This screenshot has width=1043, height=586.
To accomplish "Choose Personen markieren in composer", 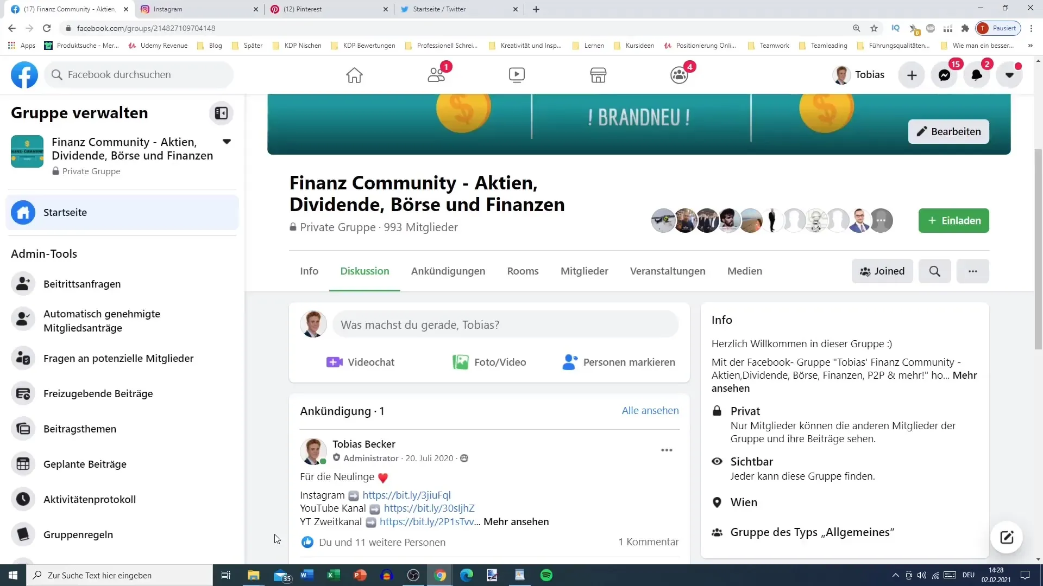I will (619, 362).
